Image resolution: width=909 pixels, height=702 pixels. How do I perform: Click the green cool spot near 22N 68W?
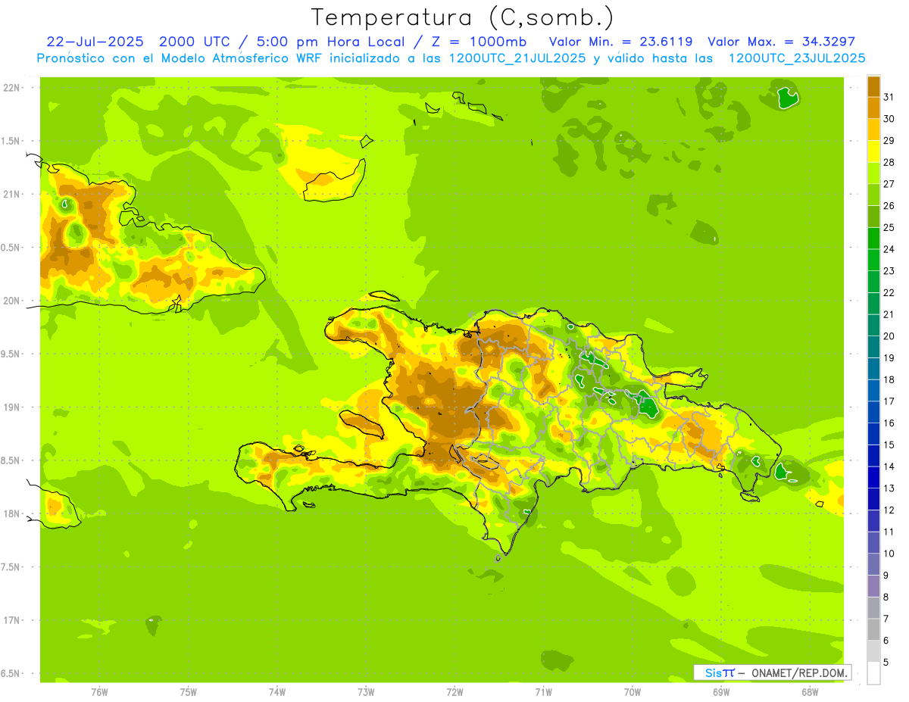[789, 98]
